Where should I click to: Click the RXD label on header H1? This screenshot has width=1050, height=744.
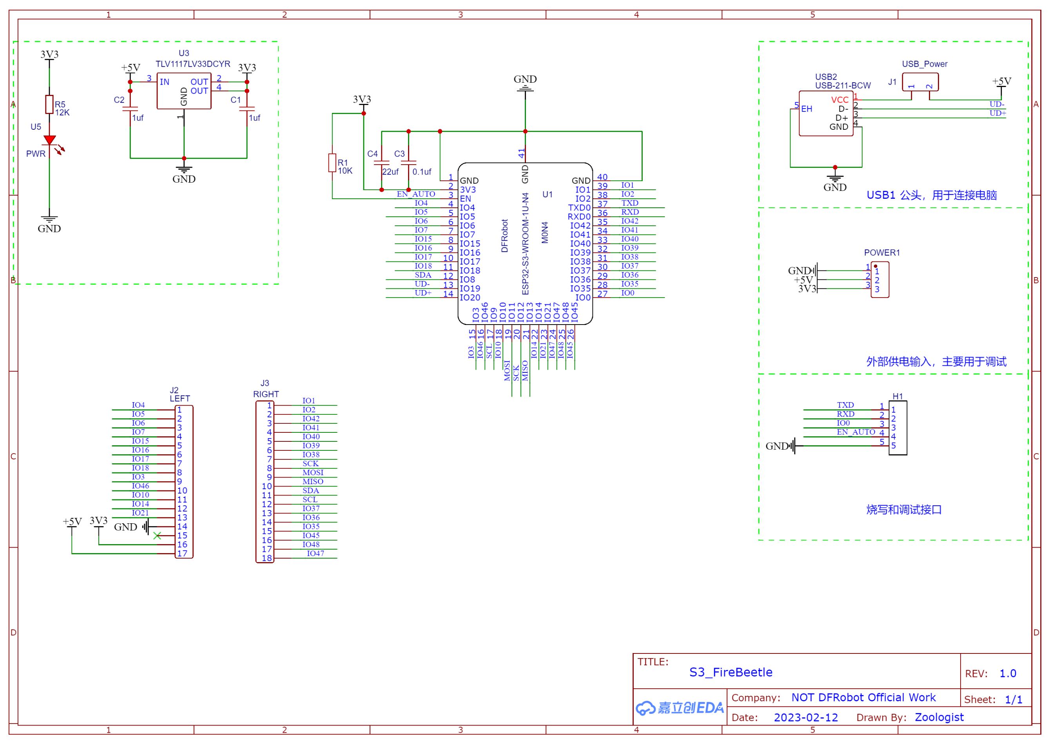pyautogui.click(x=845, y=414)
